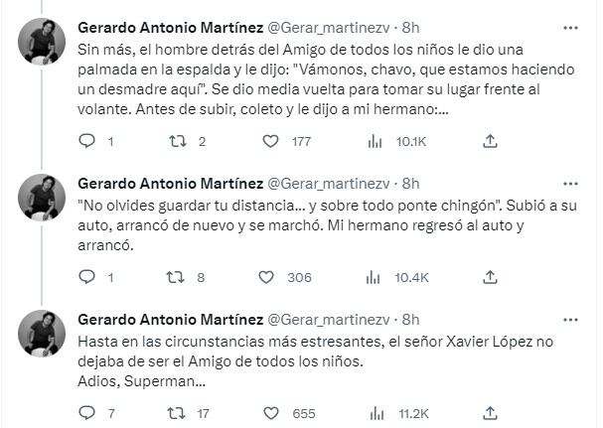
Task: Retweet the tweet with 2 retweets
Action: pyautogui.click(x=180, y=142)
